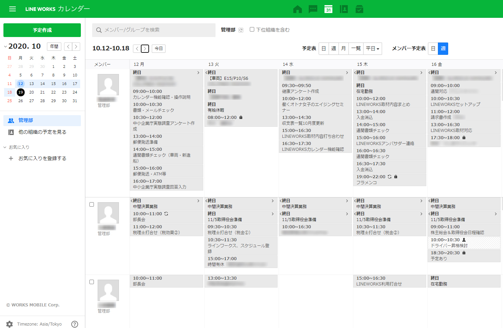The width and height of the screenshot is (503, 328).
Task: Open the Talk chat bubble icon
Action: [313, 9]
